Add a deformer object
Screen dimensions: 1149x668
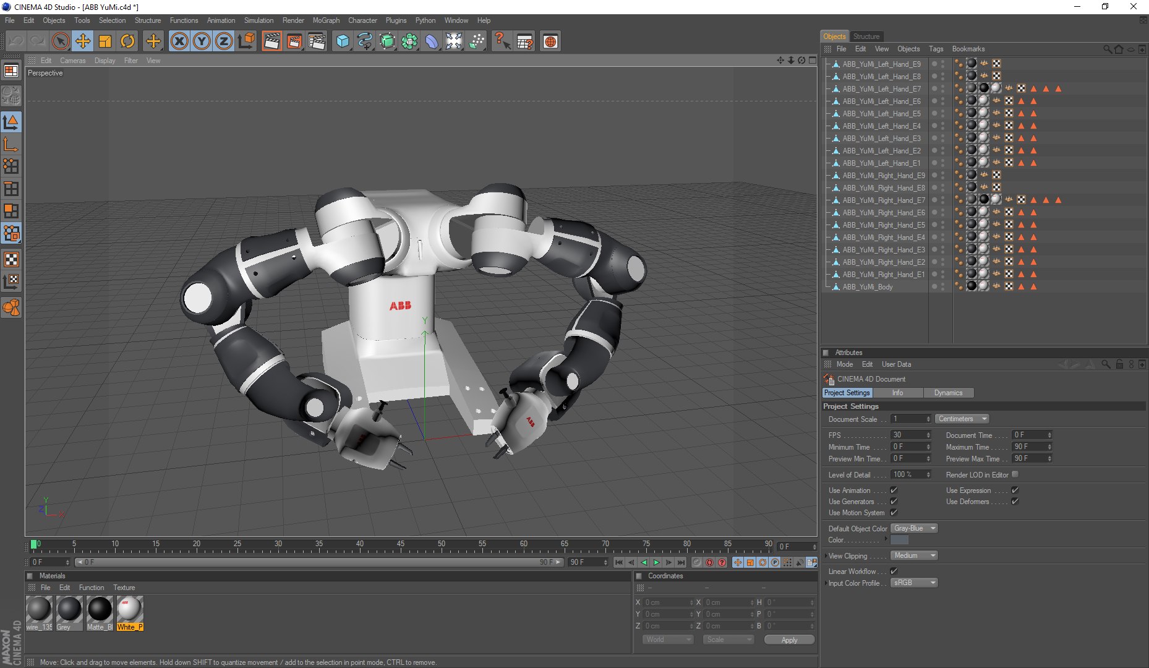coord(432,41)
